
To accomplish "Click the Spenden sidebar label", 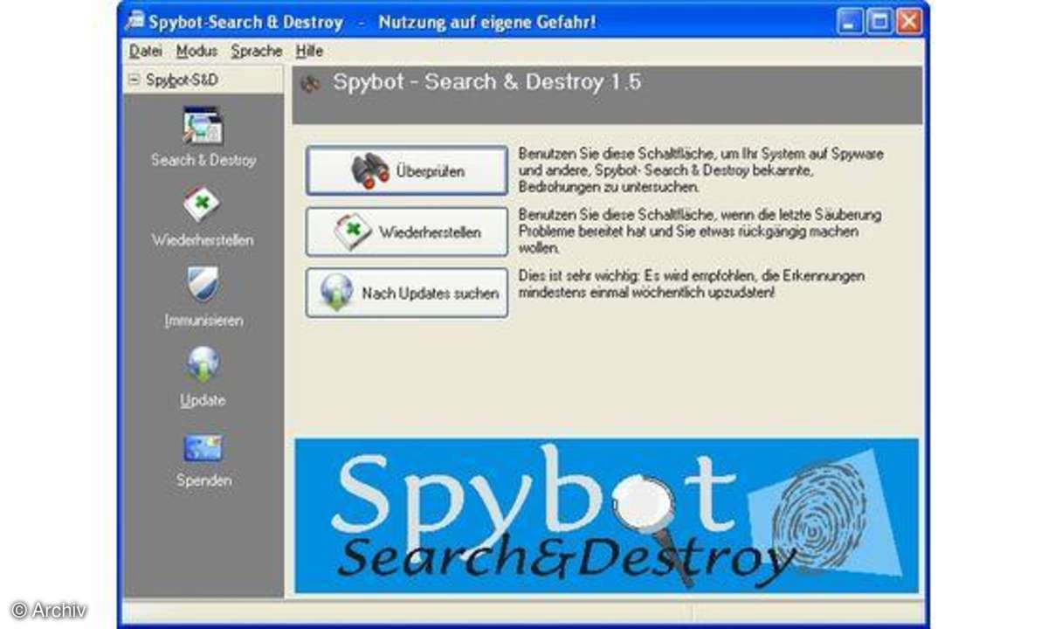I will click(x=203, y=480).
